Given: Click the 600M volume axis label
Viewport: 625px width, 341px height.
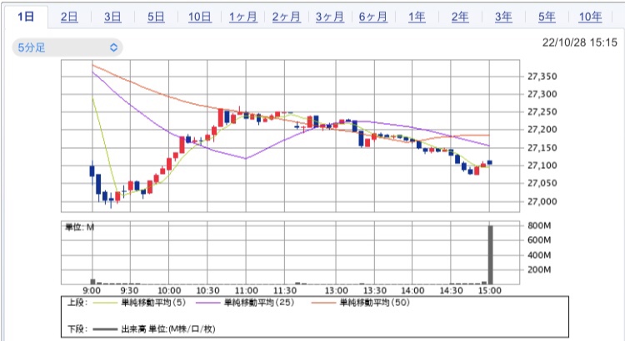Looking at the screenshot, I should pyautogui.click(x=539, y=240).
